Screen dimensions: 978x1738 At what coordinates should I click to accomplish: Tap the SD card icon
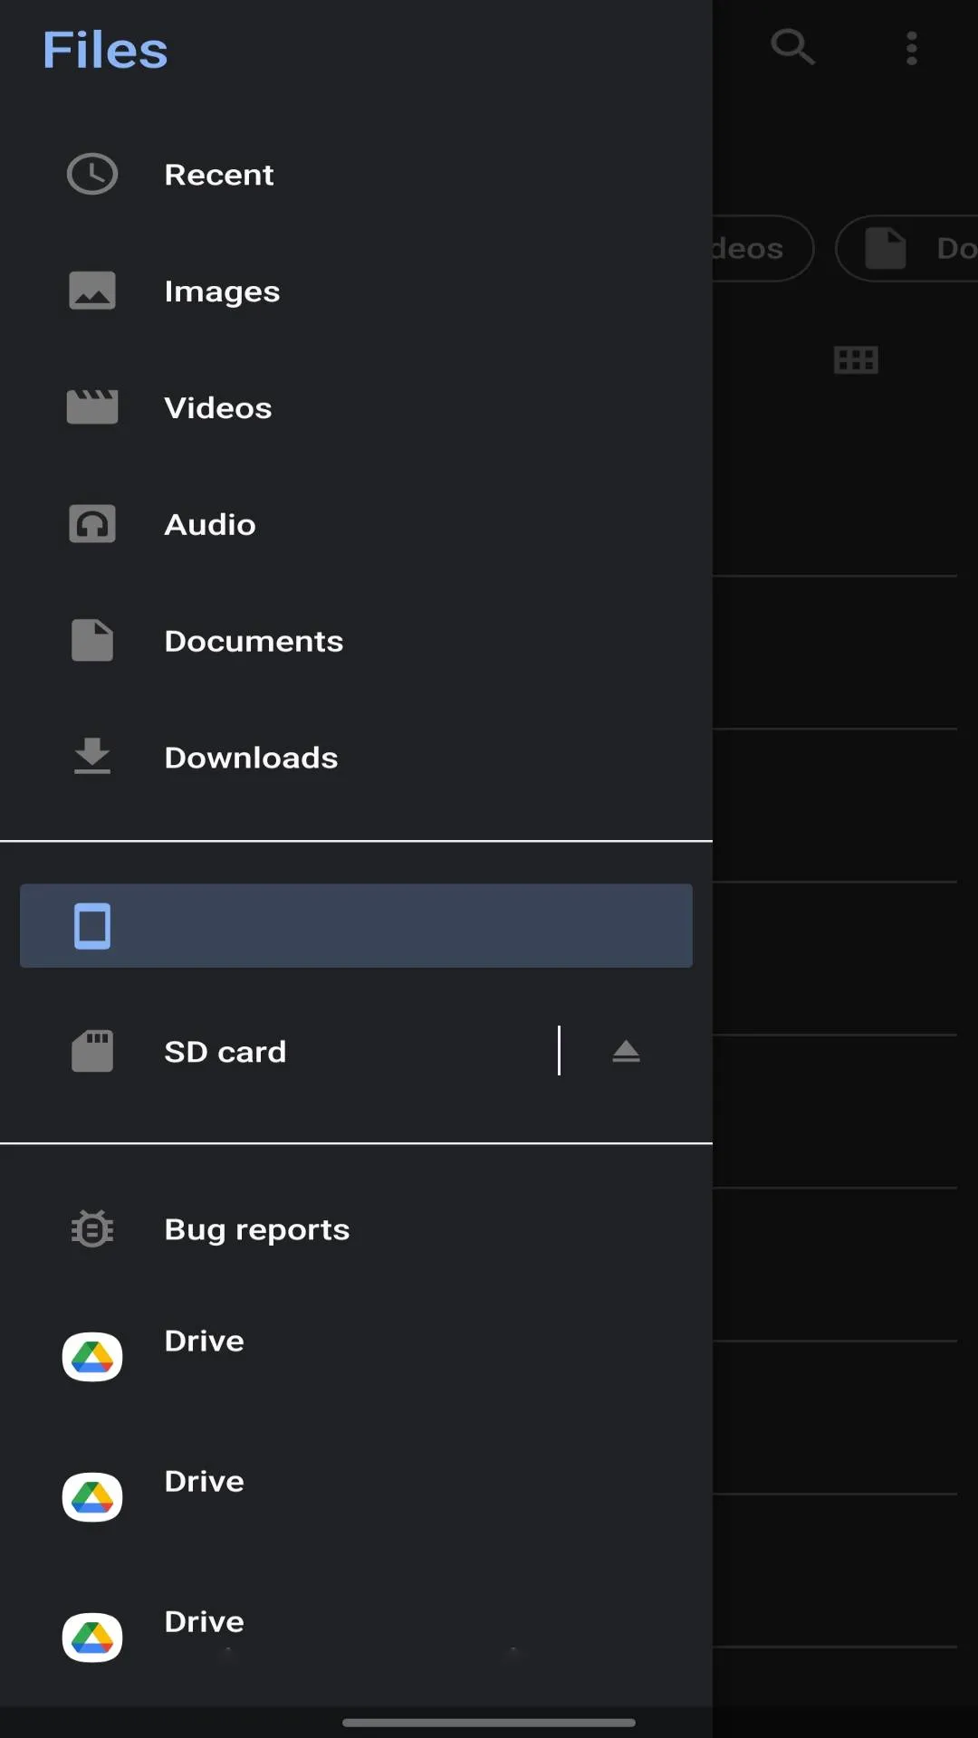(92, 1051)
